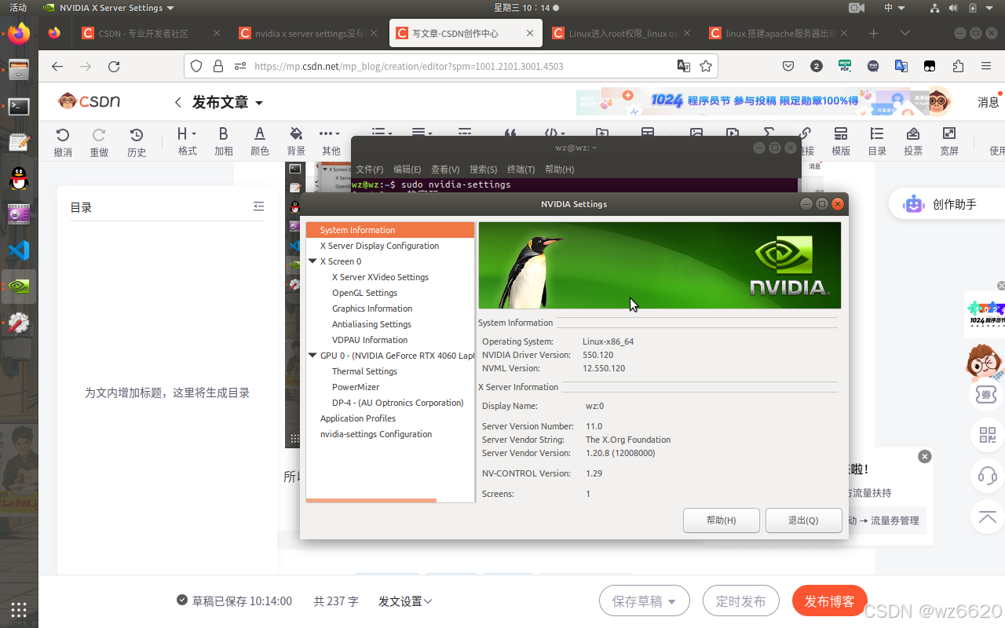Screen dimensions: 1005x628
Task: Open the QQ penguin app in dock
Action: pyautogui.click(x=19, y=178)
